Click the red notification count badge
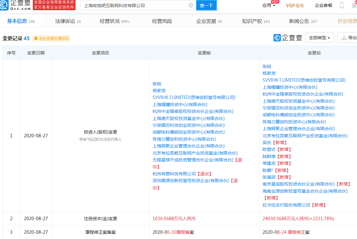 [356, 2]
